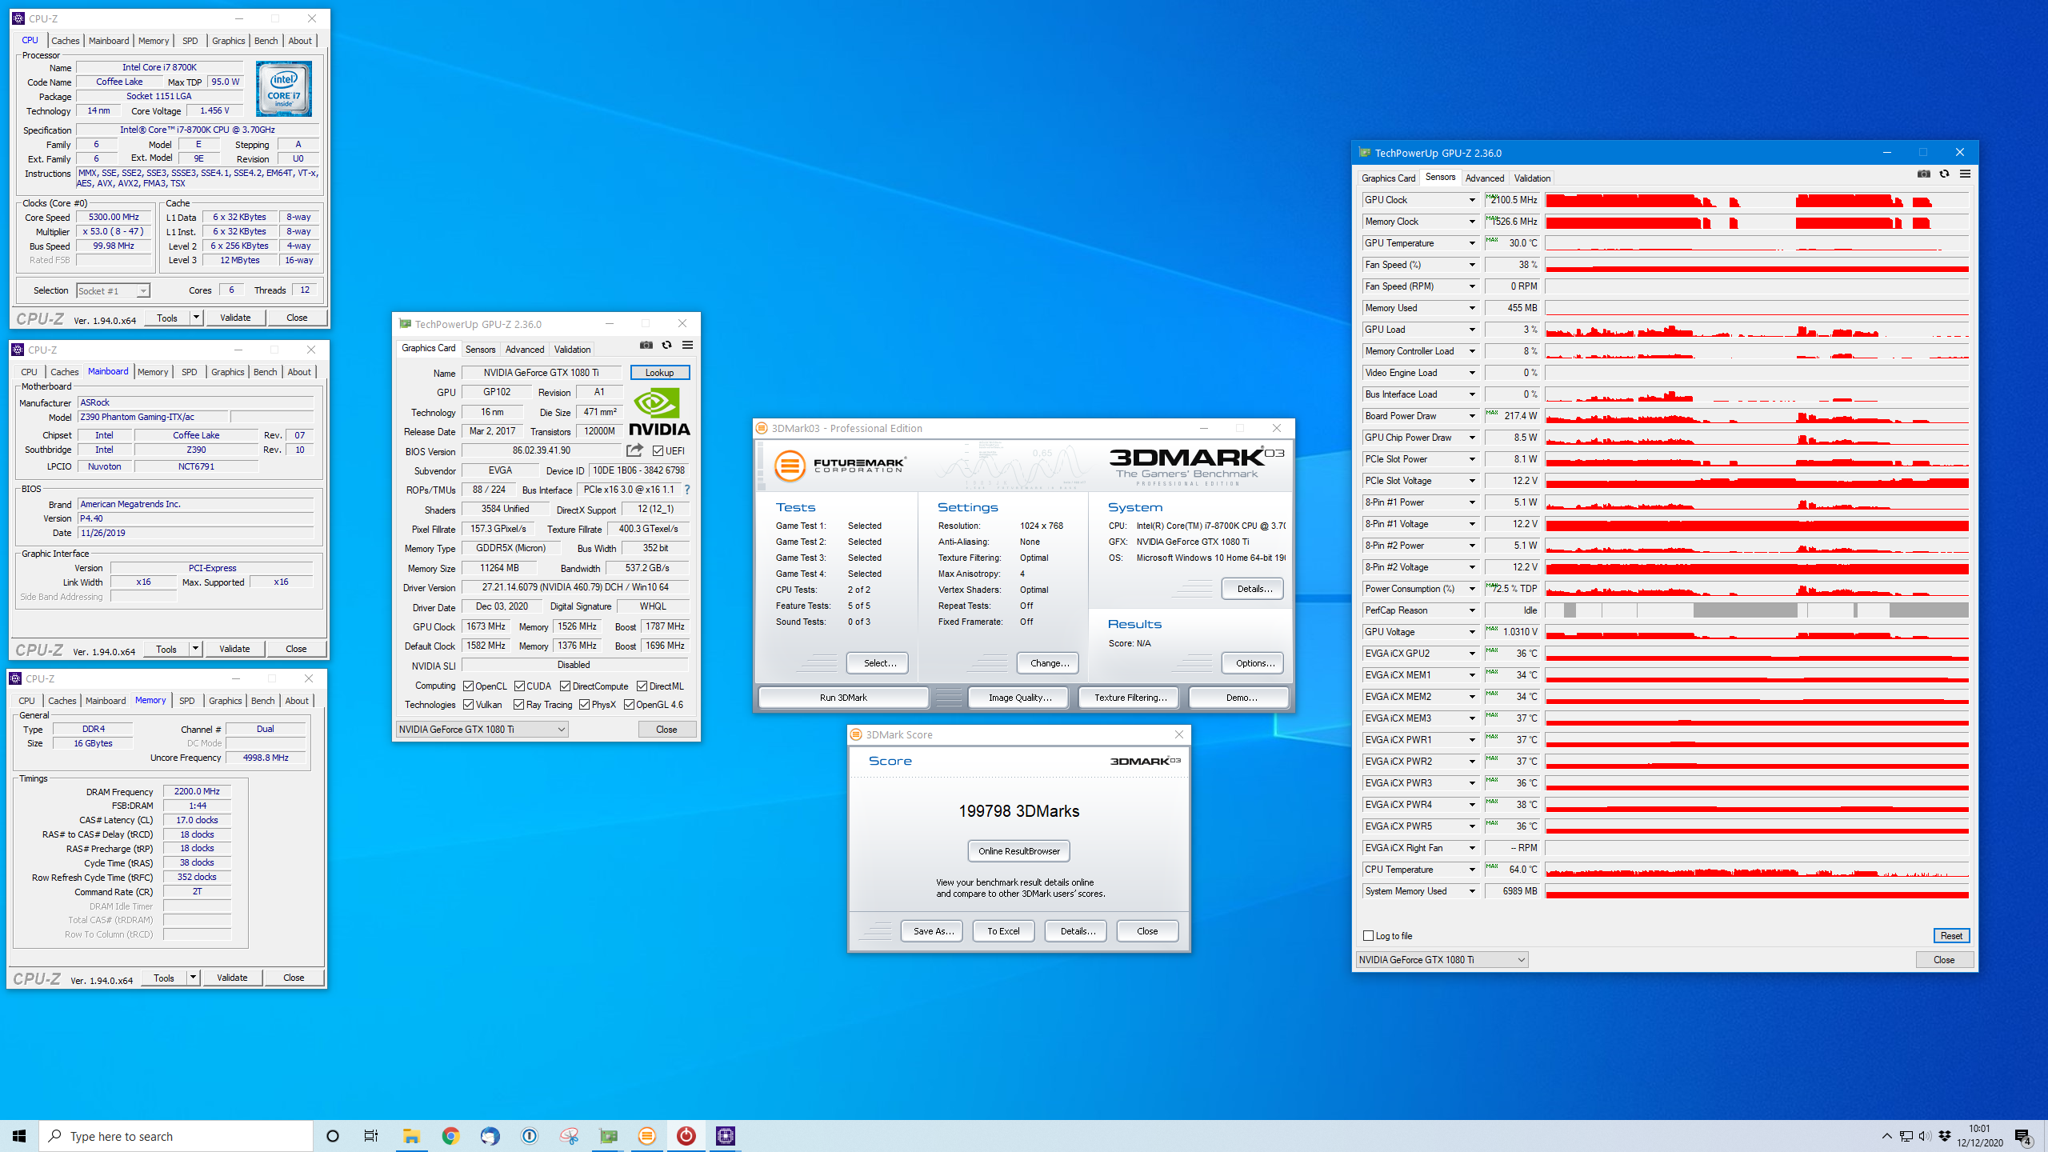Open Graphics tab in Memory CPU-Z window
Image resolution: width=2048 pixels, height=1152 pixels.
click(x=226, y=701)
